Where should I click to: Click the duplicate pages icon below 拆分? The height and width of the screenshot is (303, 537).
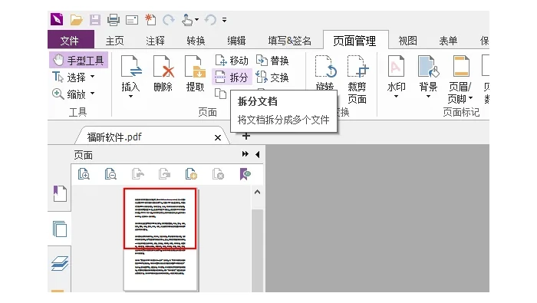[221, 94]
